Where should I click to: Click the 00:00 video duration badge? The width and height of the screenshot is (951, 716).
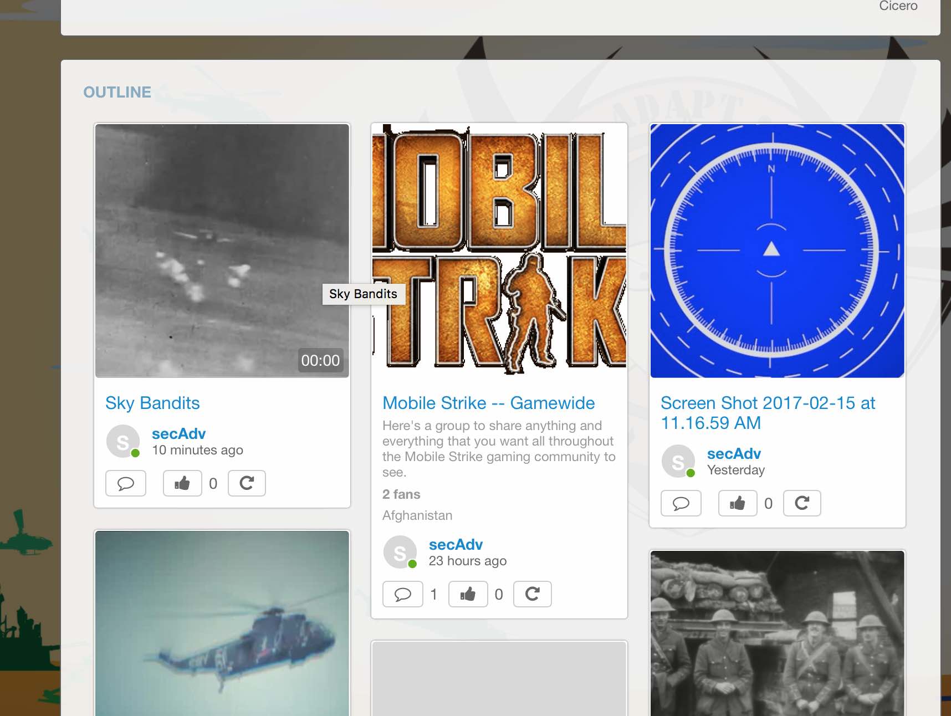click(x=320, y=361)
